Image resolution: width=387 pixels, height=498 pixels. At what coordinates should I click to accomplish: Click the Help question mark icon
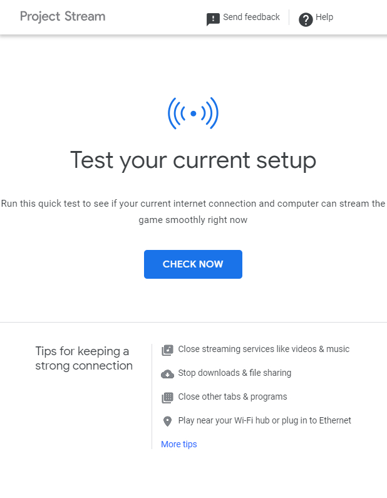coord(306,19)
